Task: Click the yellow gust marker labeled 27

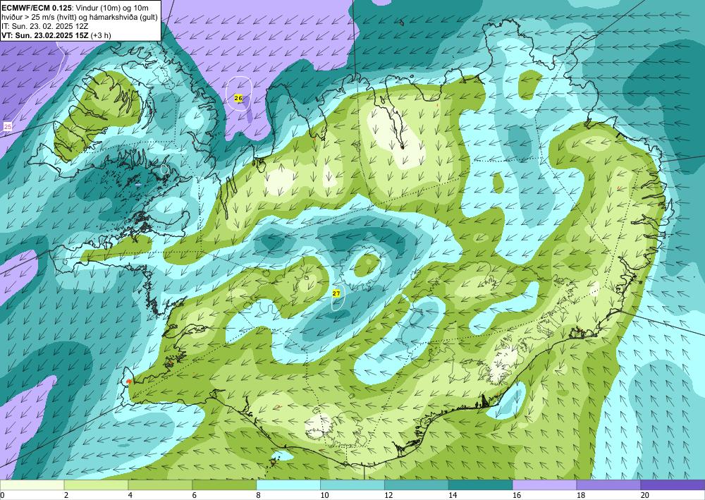Action: [x=336, y=293]
